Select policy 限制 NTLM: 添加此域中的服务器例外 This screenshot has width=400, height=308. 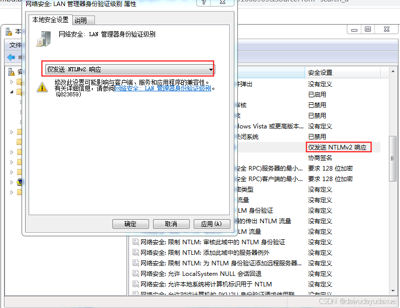[205, 253]
